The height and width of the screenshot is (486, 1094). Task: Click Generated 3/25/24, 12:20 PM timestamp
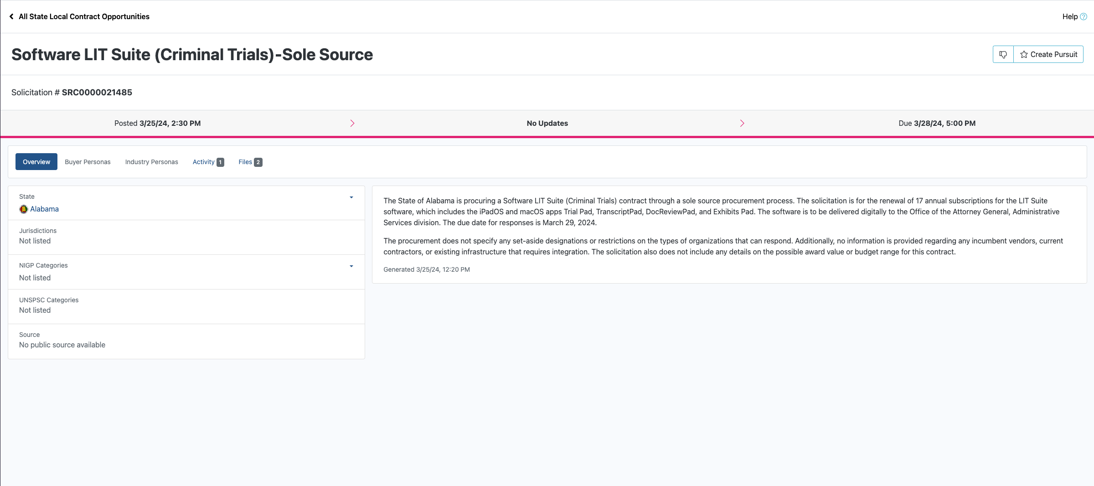tap(427, 269)
